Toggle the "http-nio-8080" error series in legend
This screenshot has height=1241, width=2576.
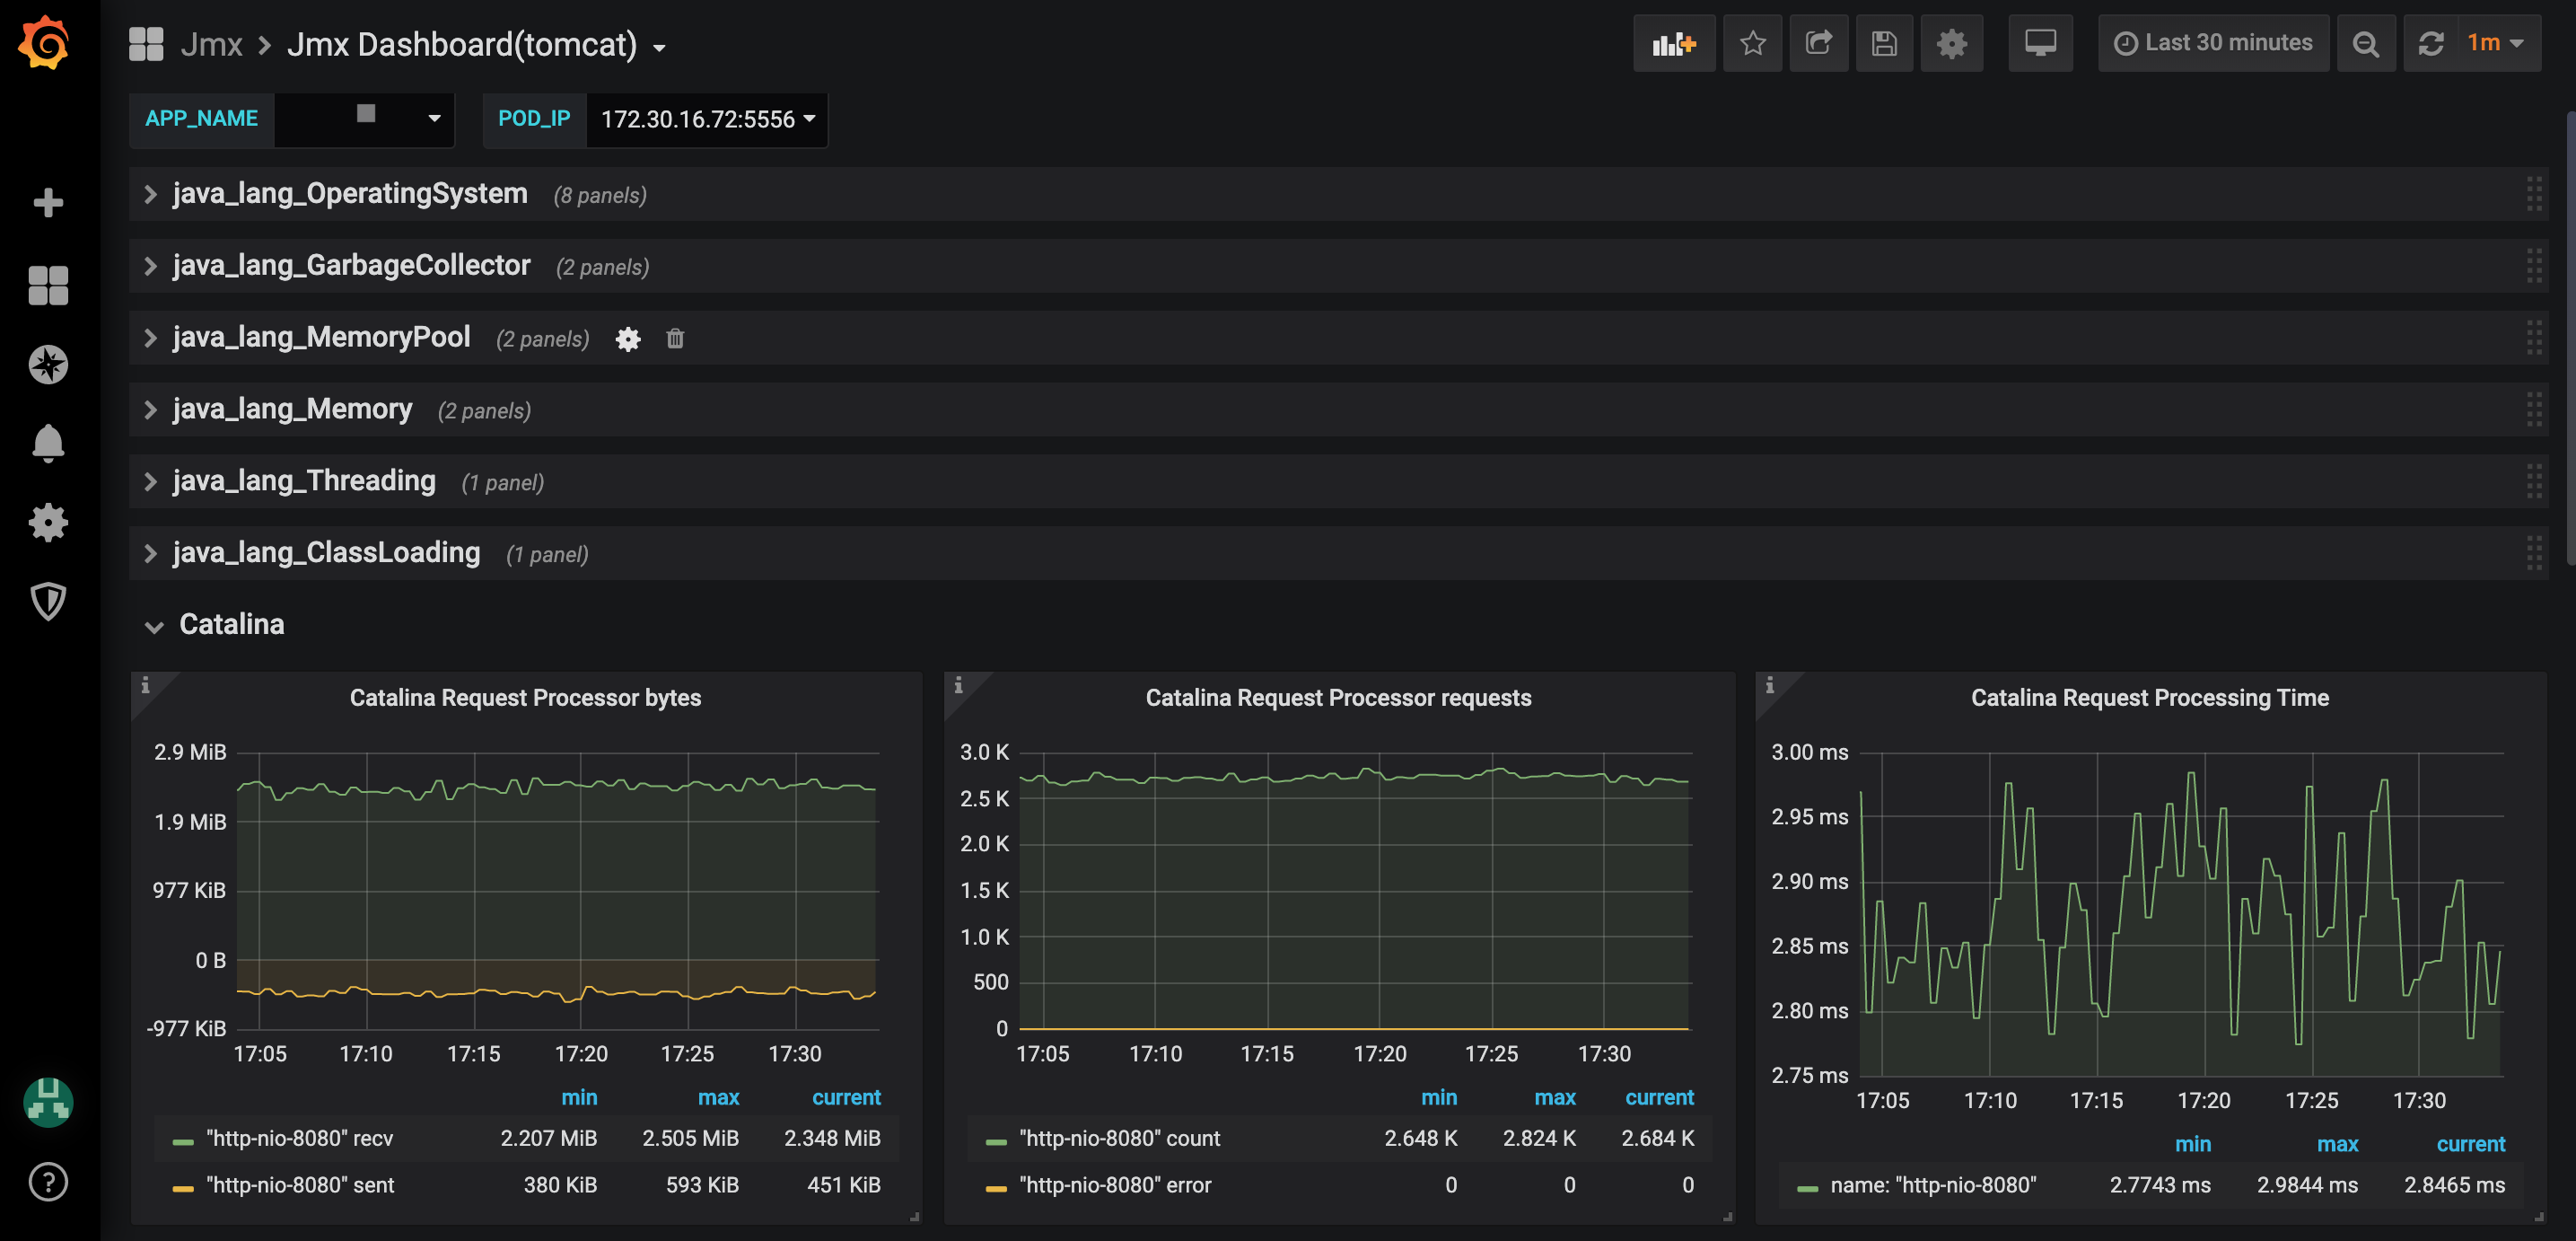[1114, 1185]
